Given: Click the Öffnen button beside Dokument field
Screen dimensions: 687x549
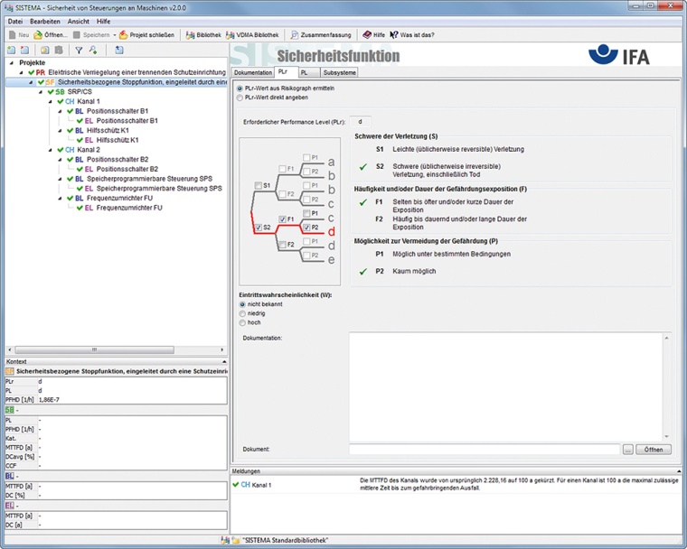Looking at the screenshot, I should point(655,449).
